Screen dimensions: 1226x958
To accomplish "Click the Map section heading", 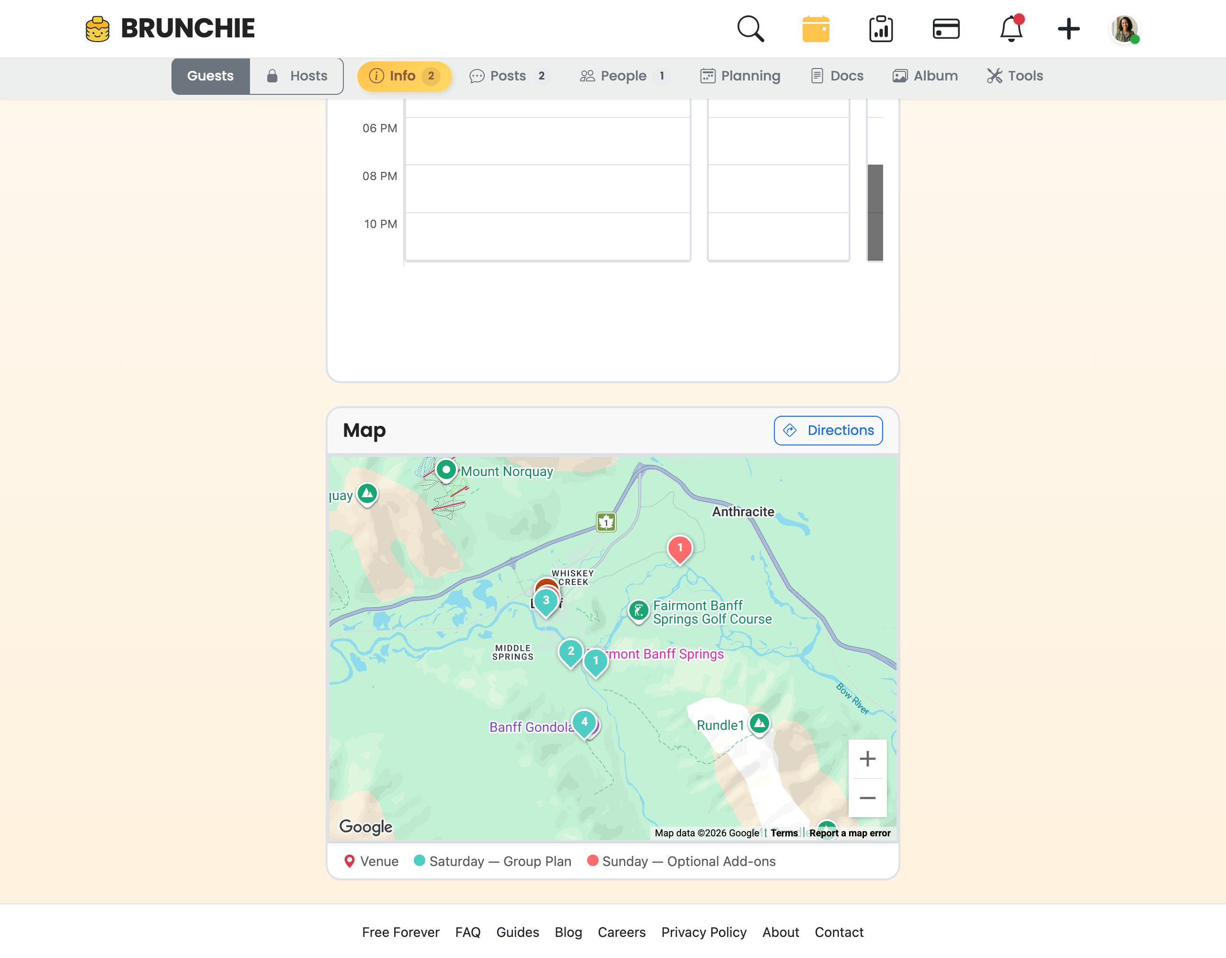I will pyautogui.click(x=364, y=430).
